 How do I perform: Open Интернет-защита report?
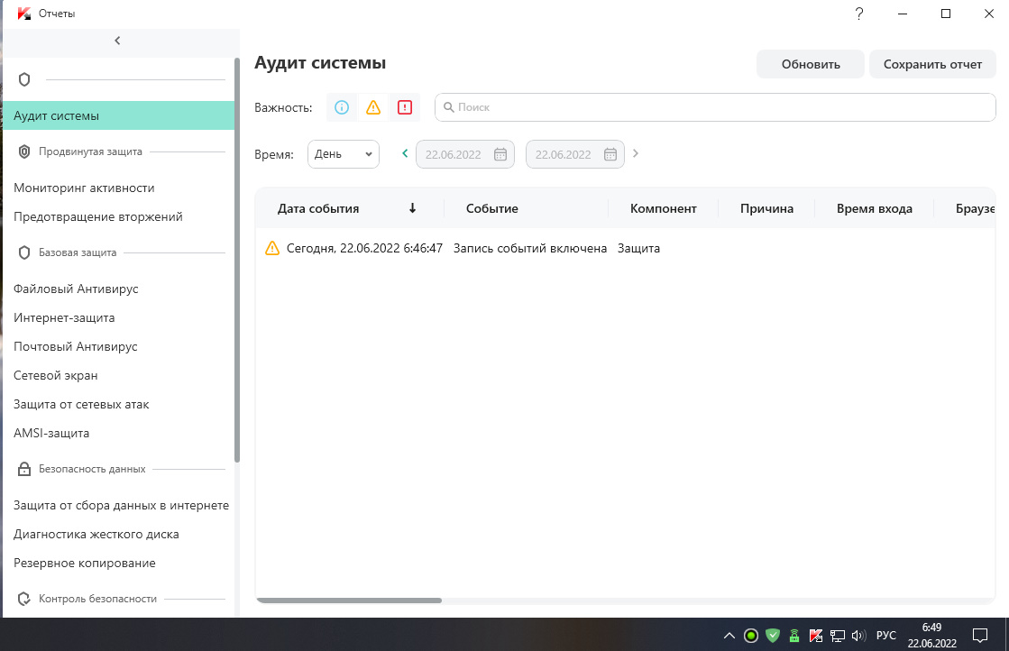click(x=64, y=317)
